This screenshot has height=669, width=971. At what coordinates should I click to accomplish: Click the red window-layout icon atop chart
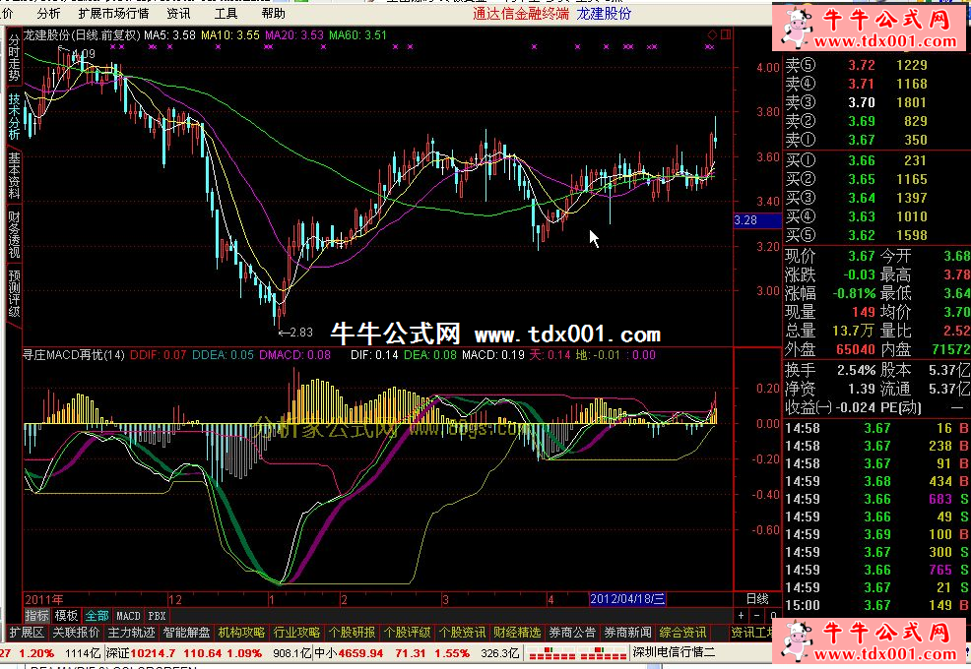[725, 34]
